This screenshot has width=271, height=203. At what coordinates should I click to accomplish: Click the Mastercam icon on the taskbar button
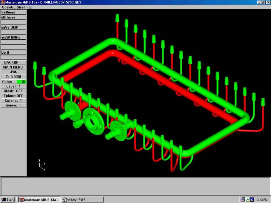coord(21,199)
